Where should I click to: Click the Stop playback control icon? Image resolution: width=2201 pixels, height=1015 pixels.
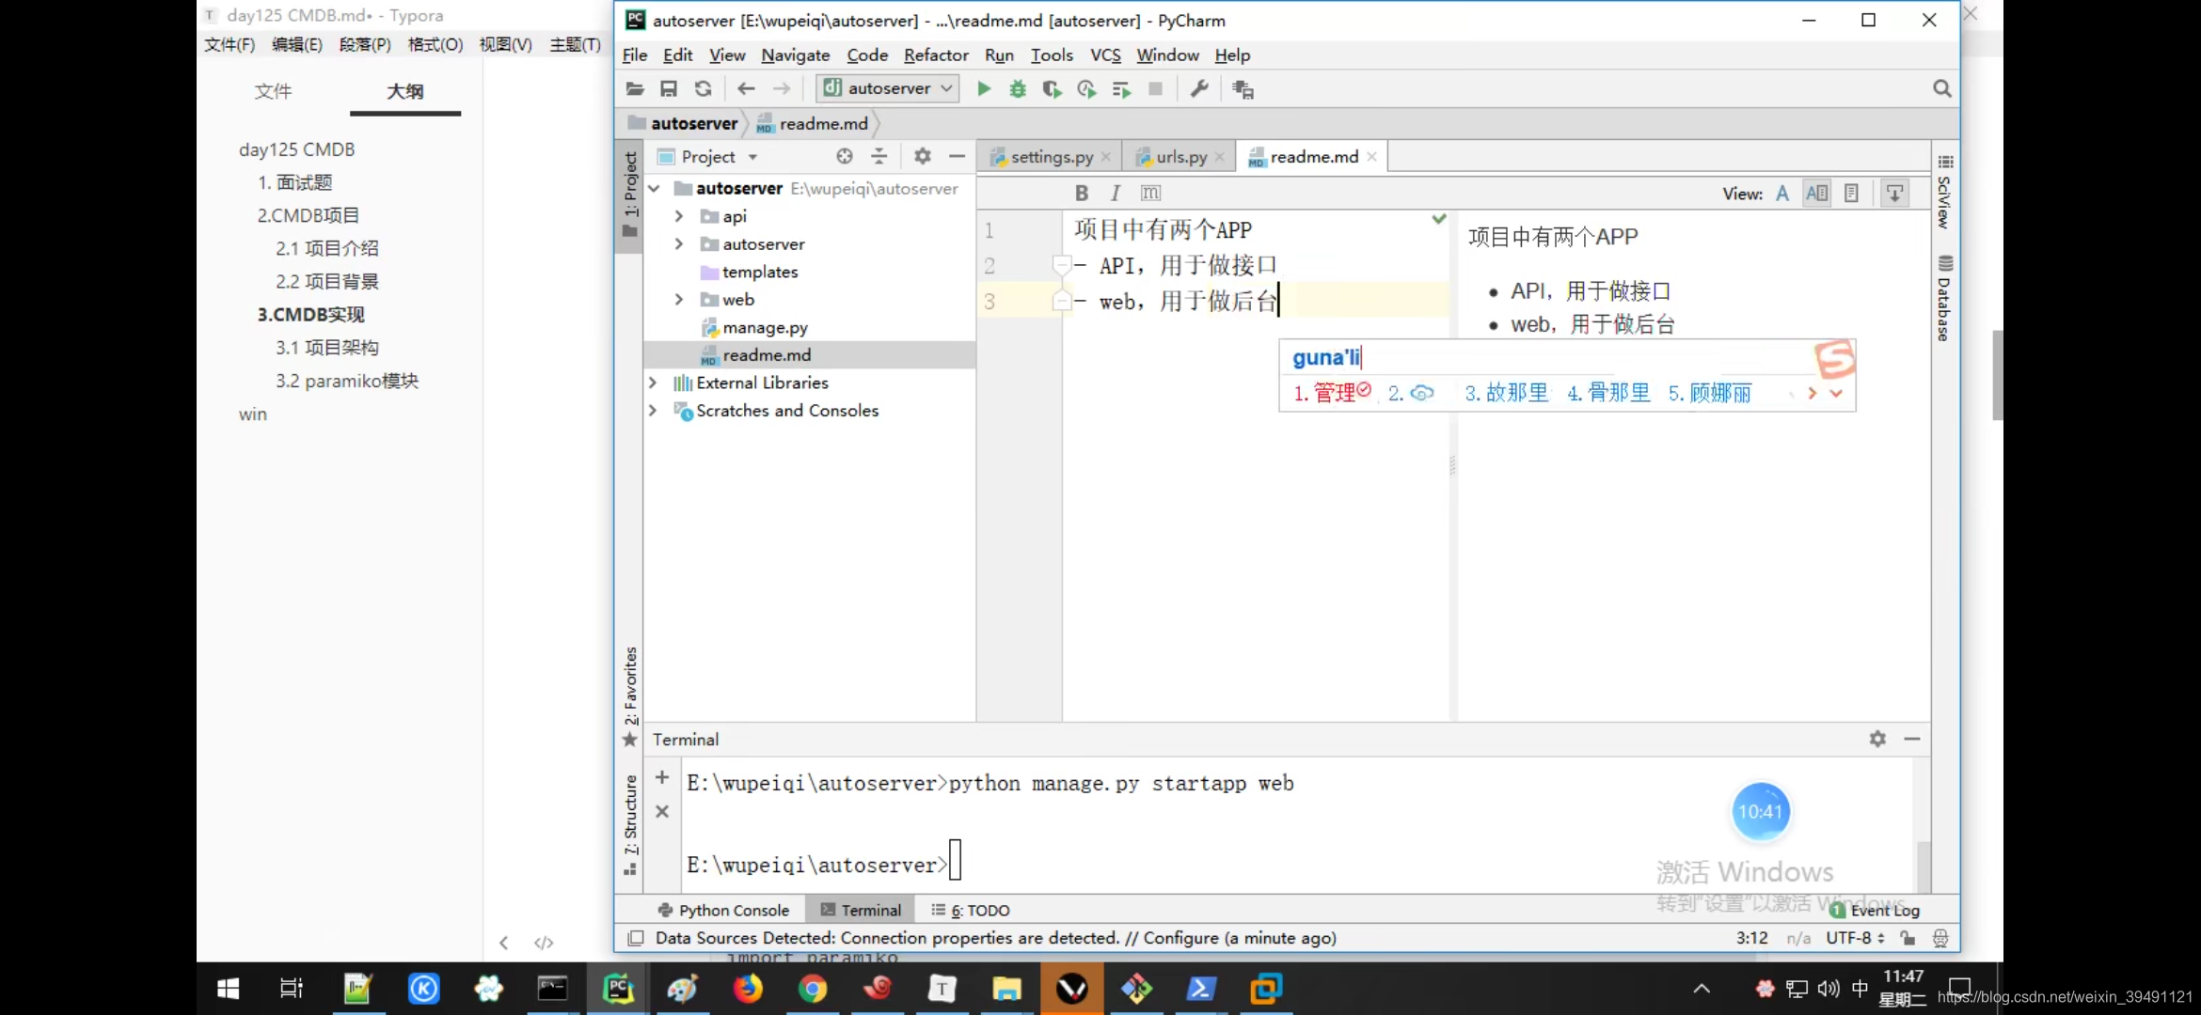pos(1154,88)
